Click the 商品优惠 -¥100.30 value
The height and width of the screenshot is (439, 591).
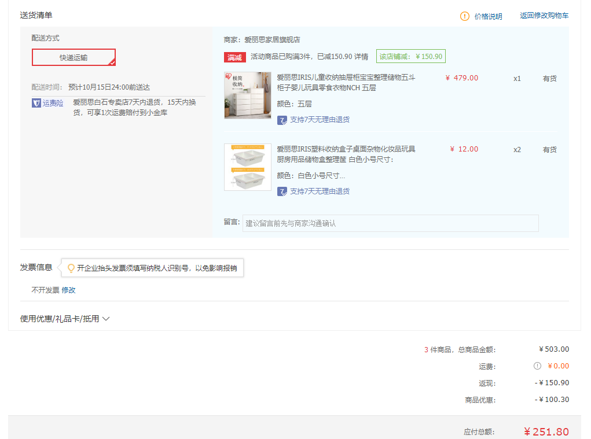click(x=552, y=400)
